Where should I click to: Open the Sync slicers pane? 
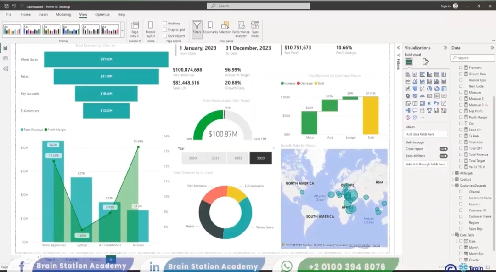click(255, 28)
